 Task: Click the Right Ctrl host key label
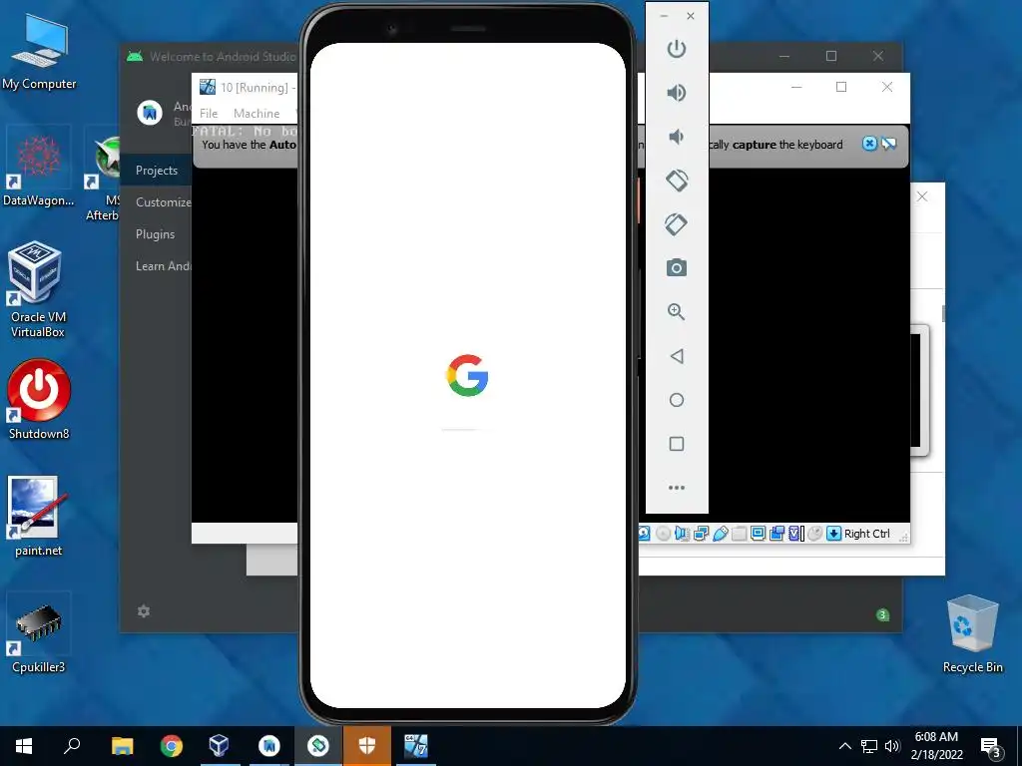coord(867,535)
